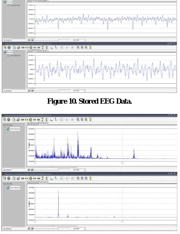Click the first document icon in the single-peak spectrum toolbar
180x234 pixels.
coord(5,178)
